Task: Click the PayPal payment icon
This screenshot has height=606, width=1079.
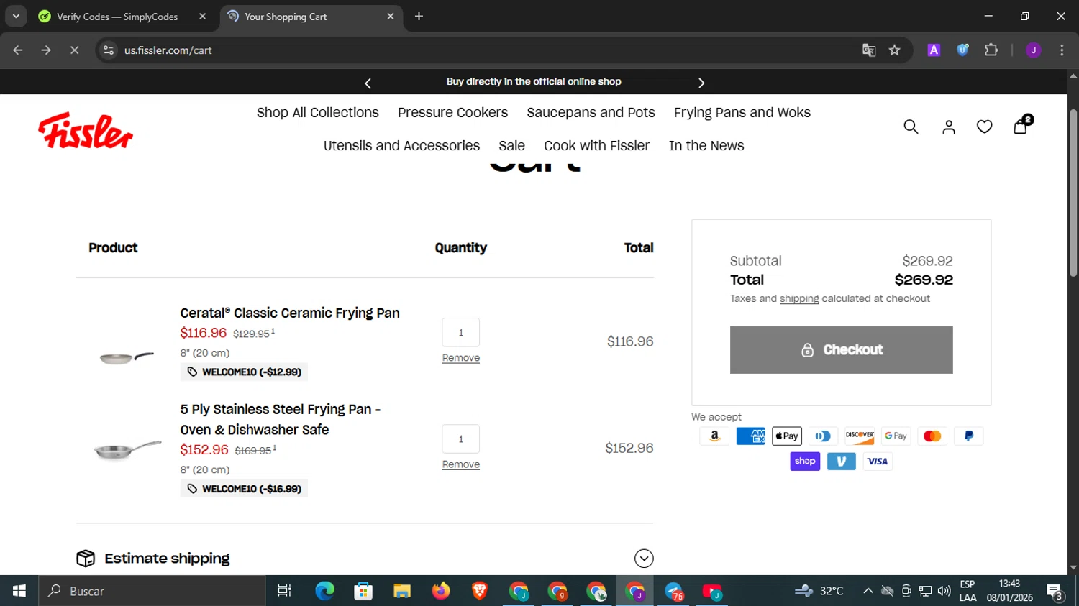Action: pos(968,436)
